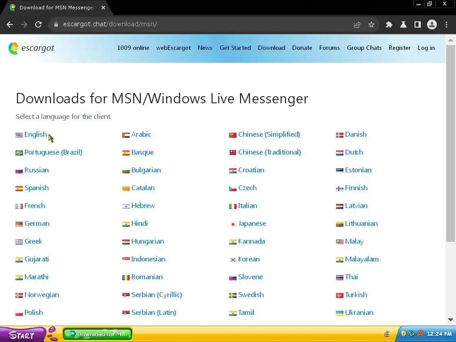Select Serbian (Cyrillic) download
456x342 pixels.
tap(156, 295)
